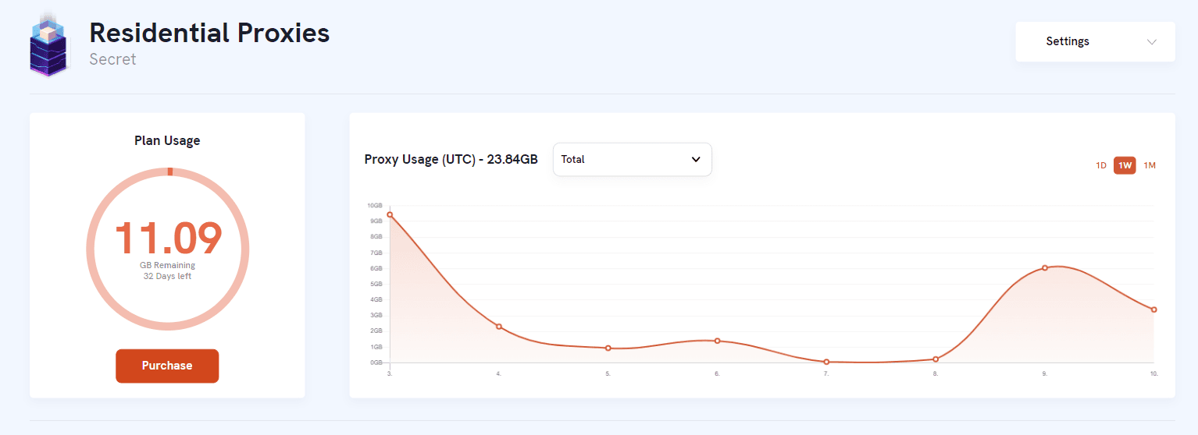Open the Total proxy usage dropdown
The width and height of the screenshot is (1198, 435).
coord(632,159)
